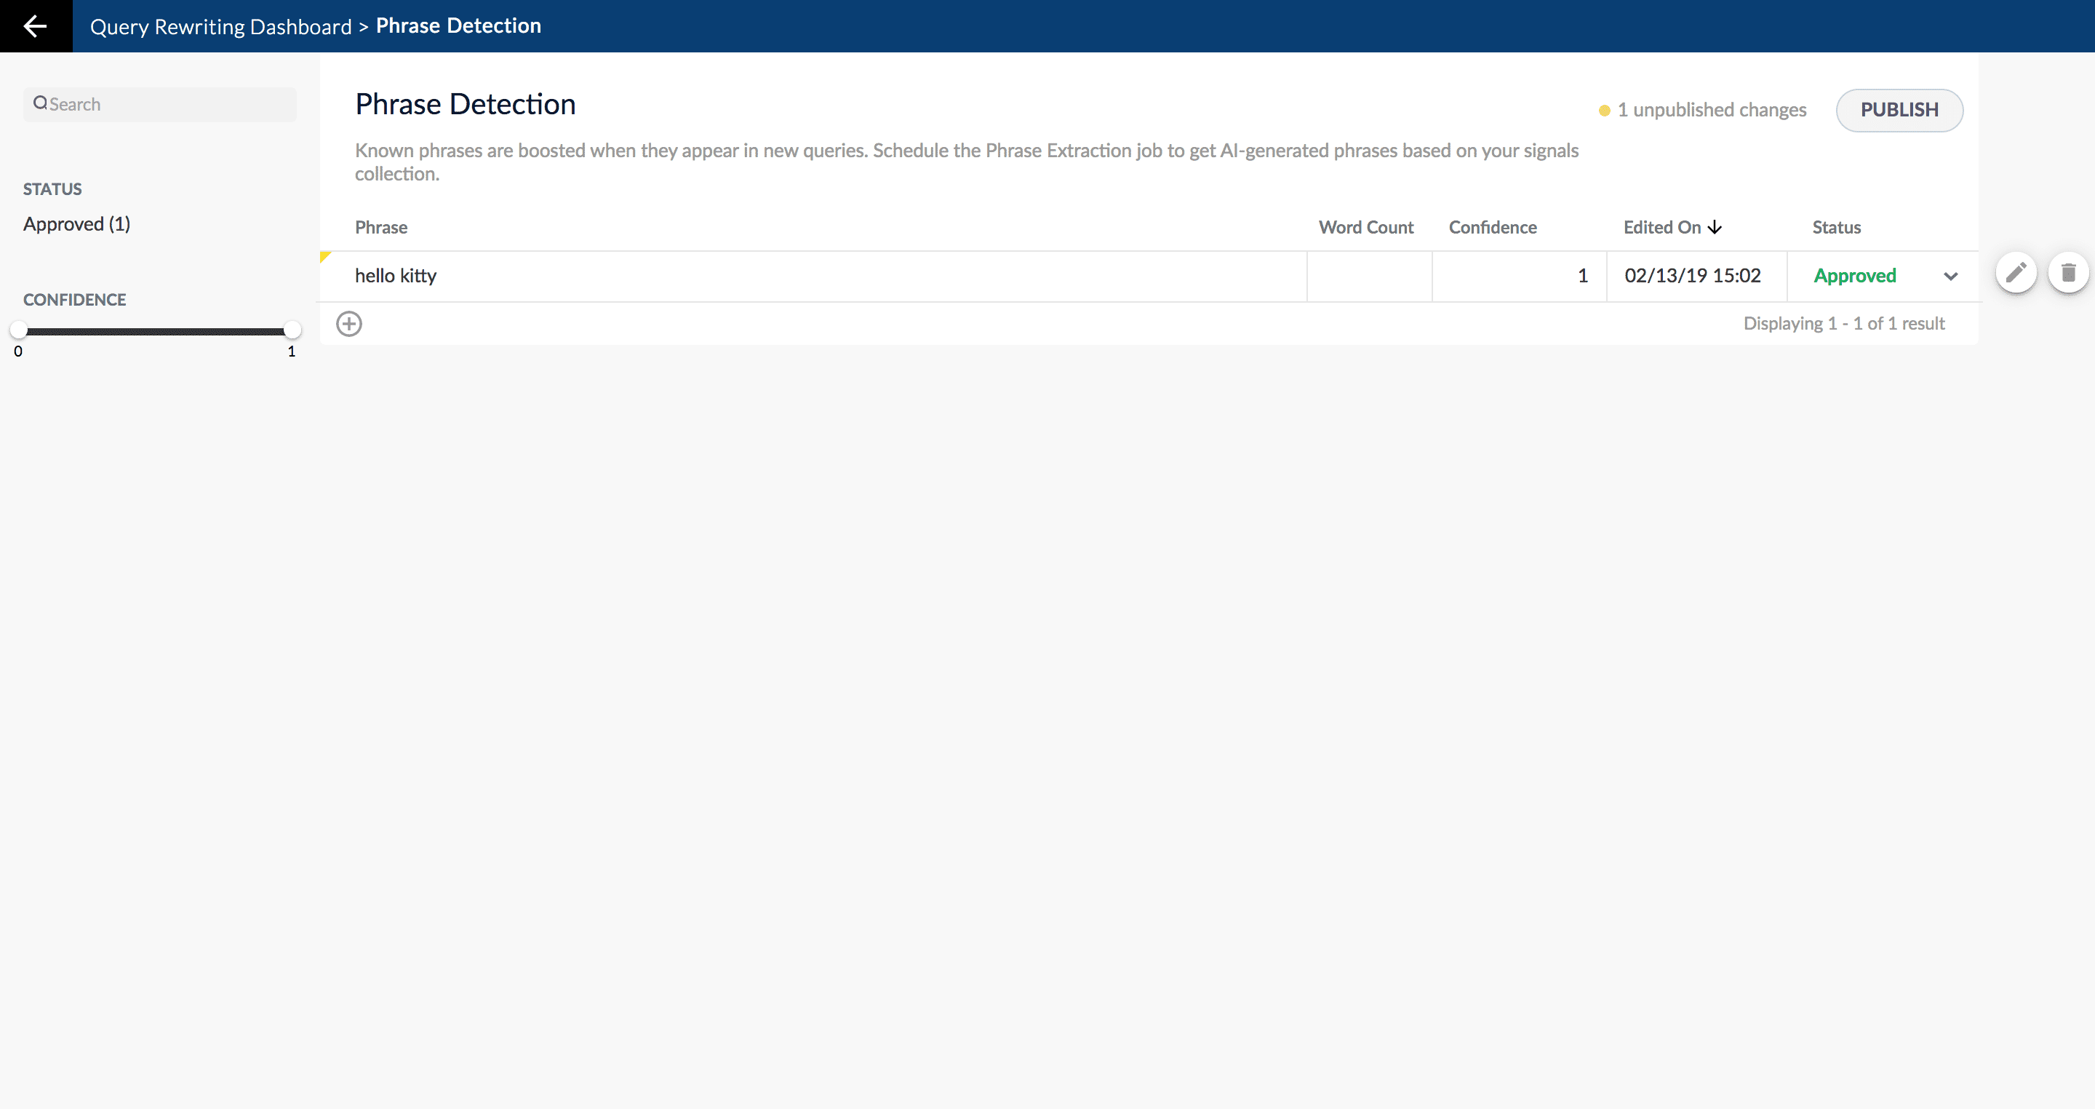The width and height of the screenshot is (2095, 1109).
Task: Edit the hello kitty phrase with pencil icon
Action: coord(2016,274)
